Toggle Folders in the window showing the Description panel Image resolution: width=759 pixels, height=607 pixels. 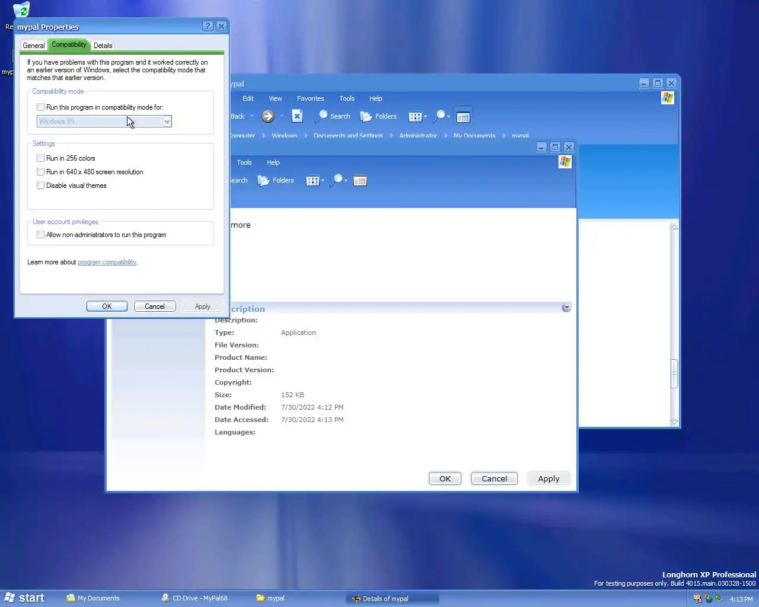(276, 180)
